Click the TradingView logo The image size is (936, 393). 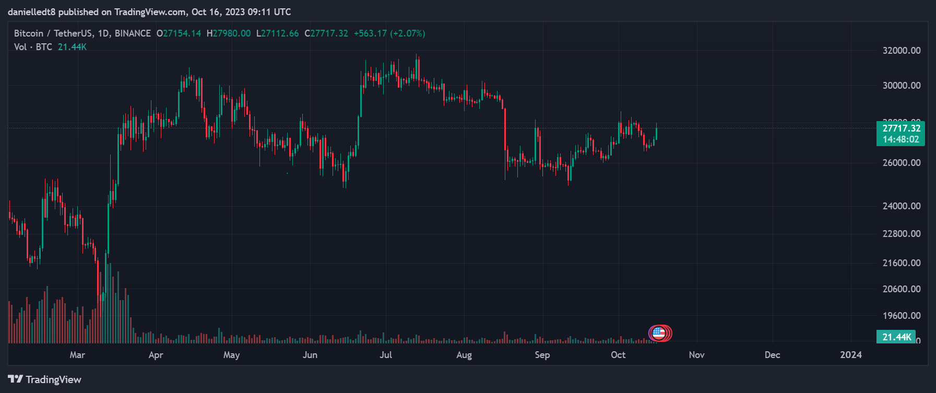(x=45, y=379)
